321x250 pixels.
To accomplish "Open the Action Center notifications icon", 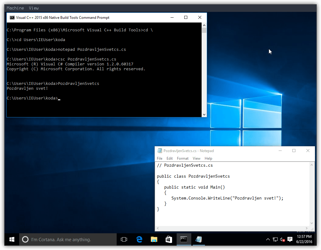I will [x=290, y=239].
